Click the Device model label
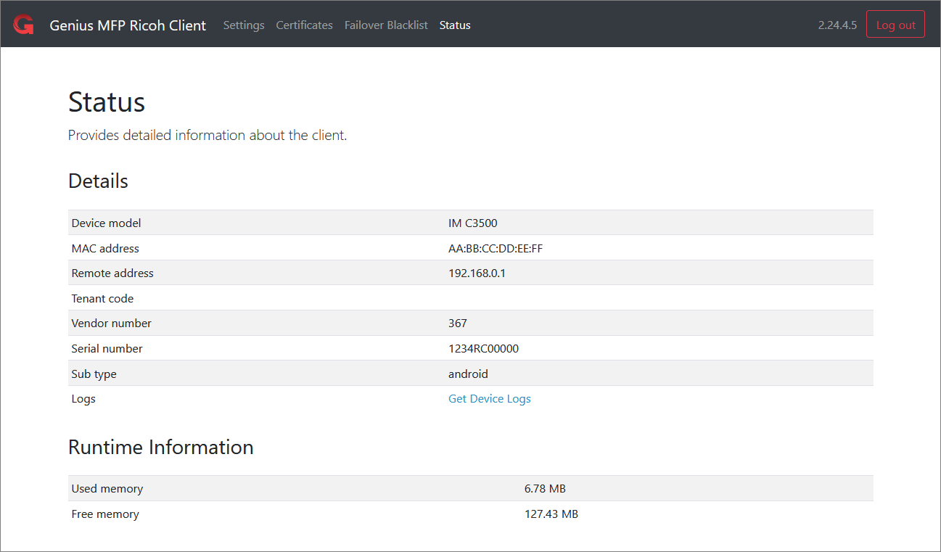This screenshot has height=552, width=941. click(106, 223)
